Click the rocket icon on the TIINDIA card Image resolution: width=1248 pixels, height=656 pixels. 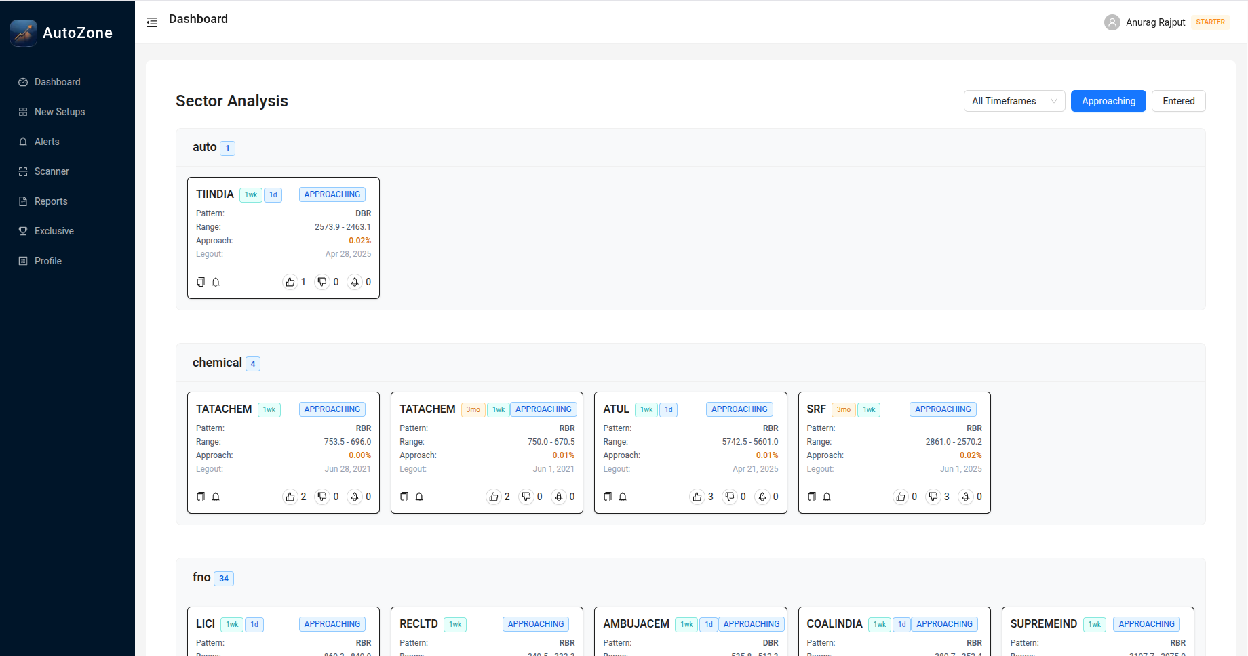[355, 282]
